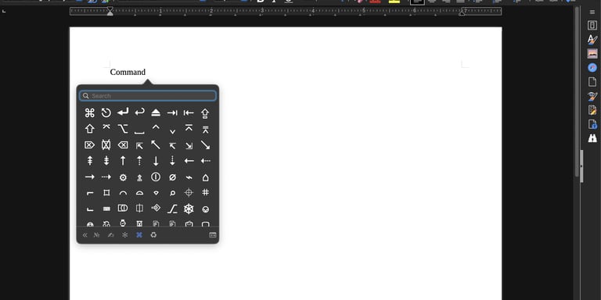Image resolution: width=601 pixels, height=300 pixels.
Task: Open sidebar Find binoculars deck
Action: pos(592,138)
